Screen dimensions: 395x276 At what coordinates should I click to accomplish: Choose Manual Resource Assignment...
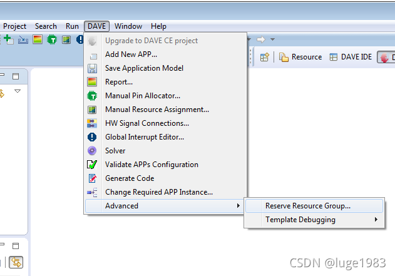(x=165, y=110)
